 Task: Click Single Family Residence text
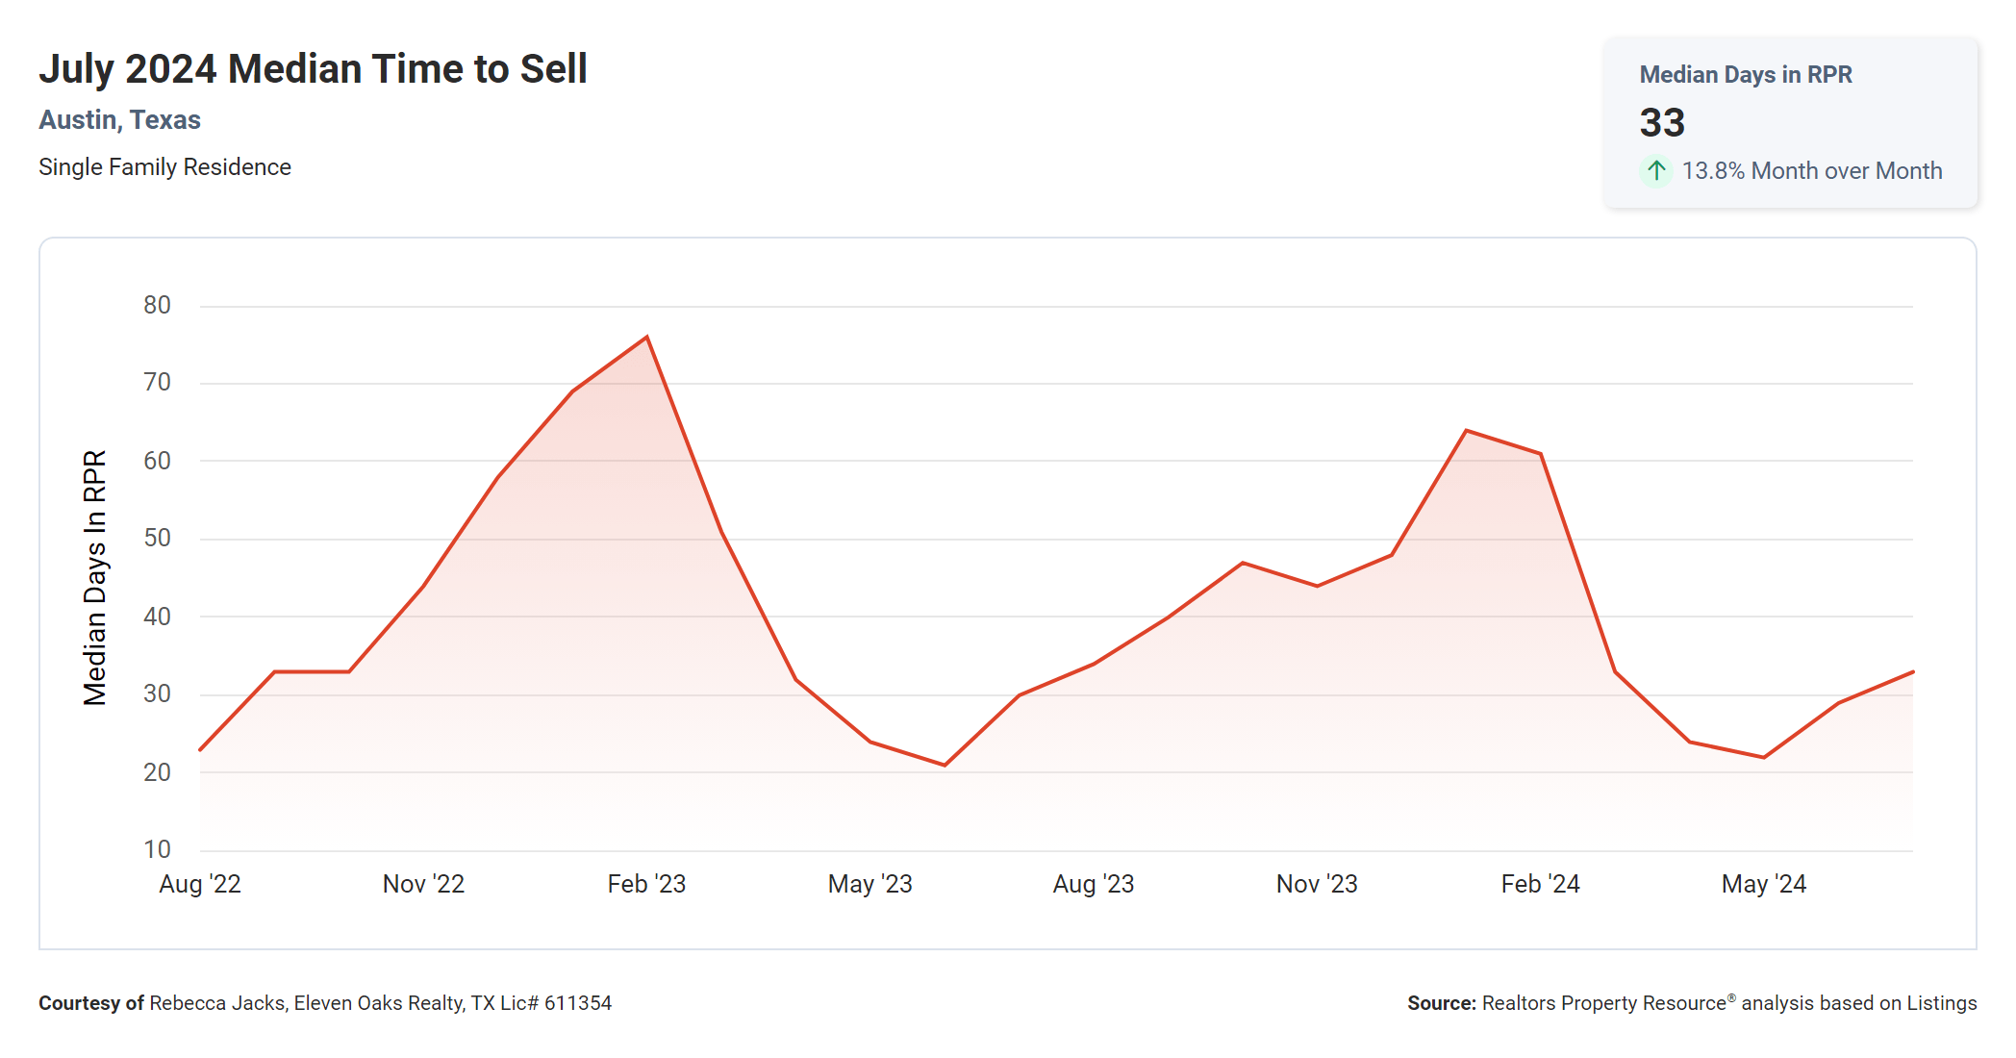tap(164, 167)
